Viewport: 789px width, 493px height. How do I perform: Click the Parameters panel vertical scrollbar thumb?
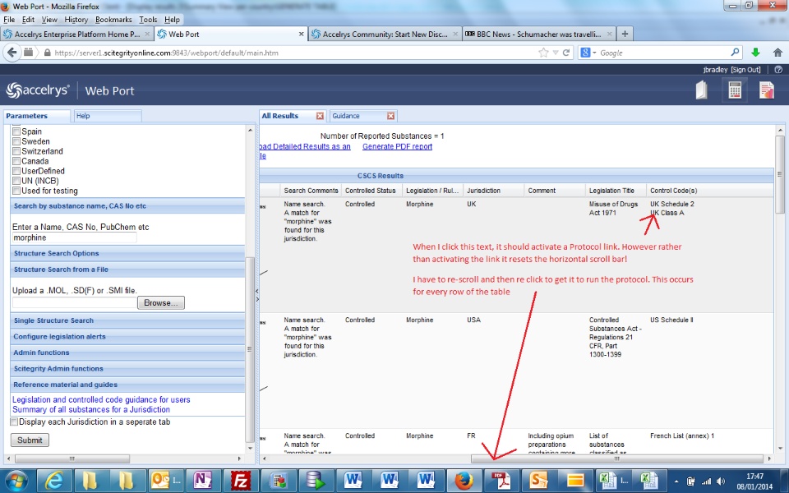click(249, 350)
